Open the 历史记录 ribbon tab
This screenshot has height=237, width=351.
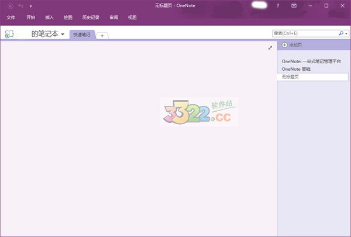click(x=91, y=18)
